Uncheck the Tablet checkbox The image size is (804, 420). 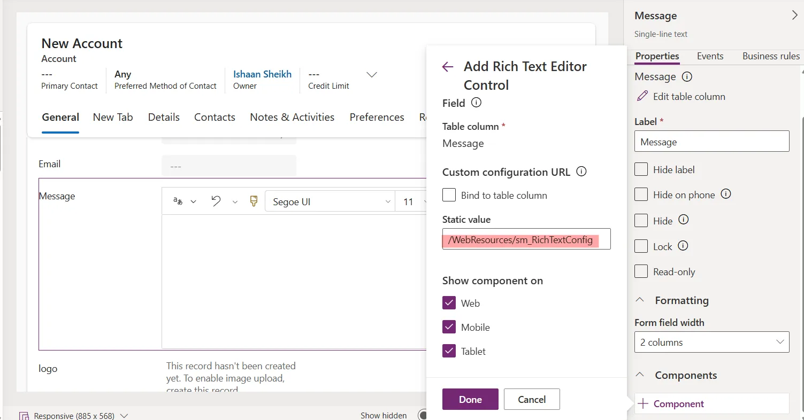tap(449, 351)
